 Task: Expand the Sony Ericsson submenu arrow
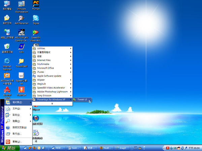click(71, 96)
